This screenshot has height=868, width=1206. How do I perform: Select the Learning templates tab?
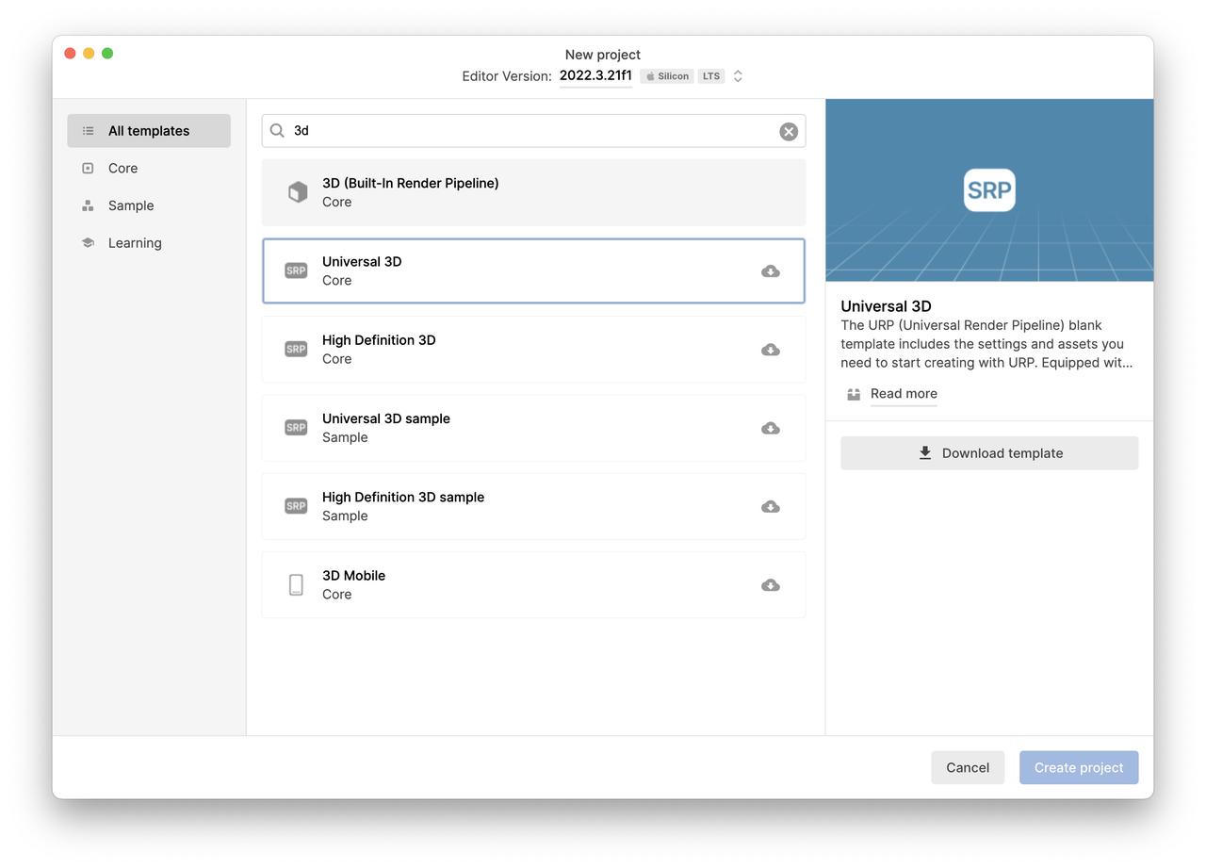click(149, 242)
